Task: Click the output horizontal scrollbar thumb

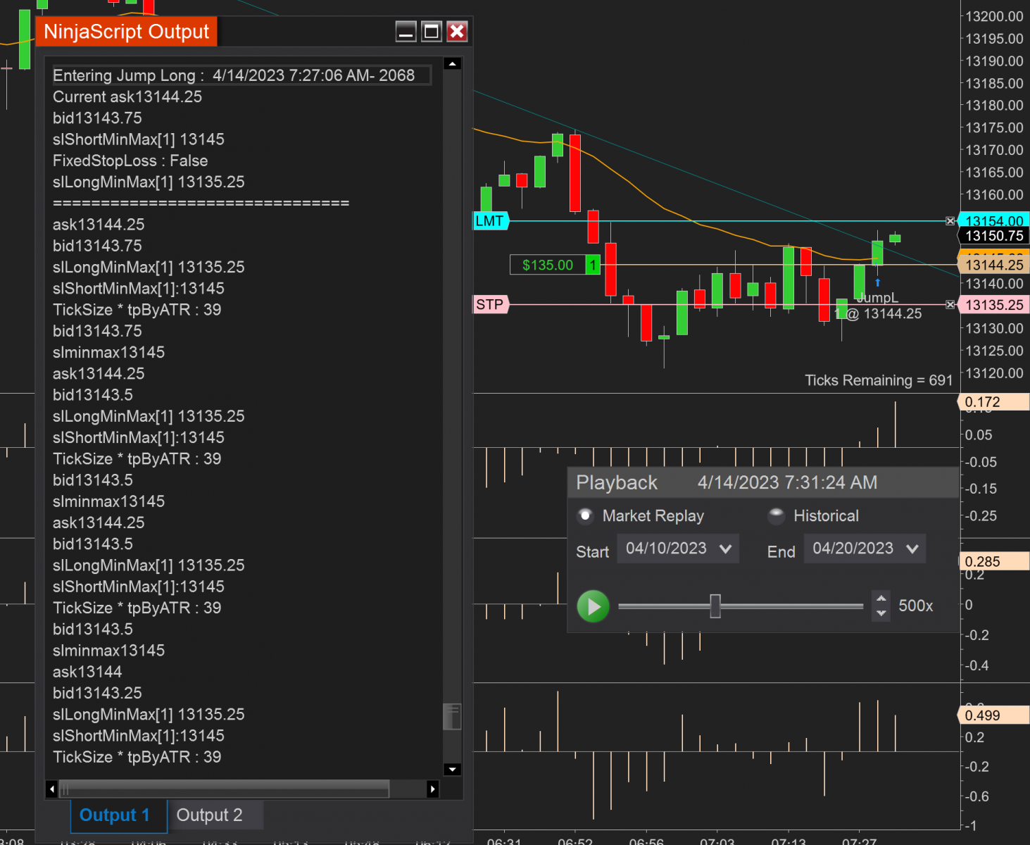Action: click(x=225, y=789)
